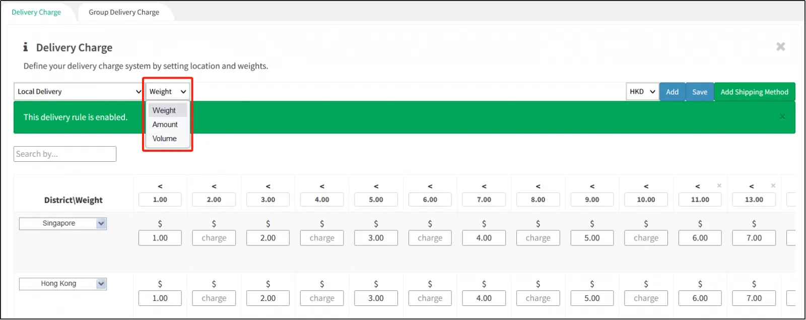
Task: Focus the Search by field
Action: [65, 154]
